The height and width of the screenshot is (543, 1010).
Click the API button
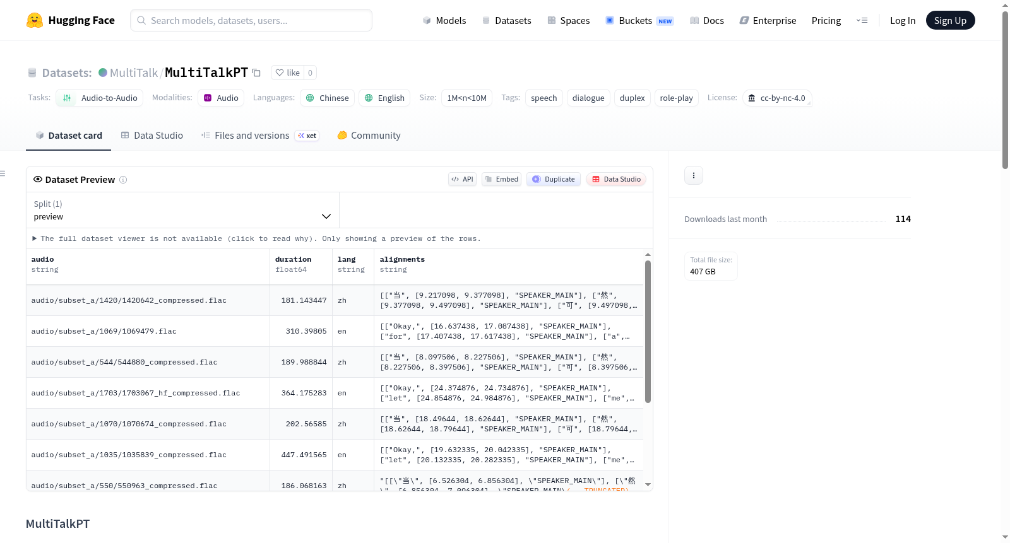(x=462, y=179)
